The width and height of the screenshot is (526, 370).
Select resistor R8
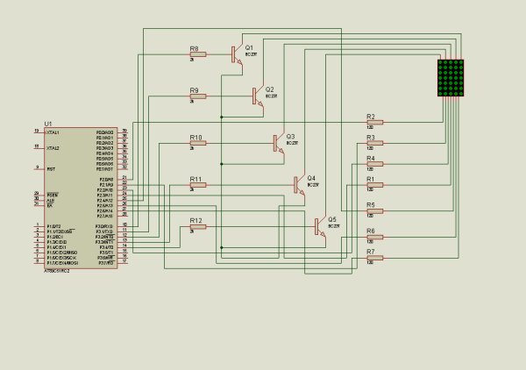tap(198, 54)
